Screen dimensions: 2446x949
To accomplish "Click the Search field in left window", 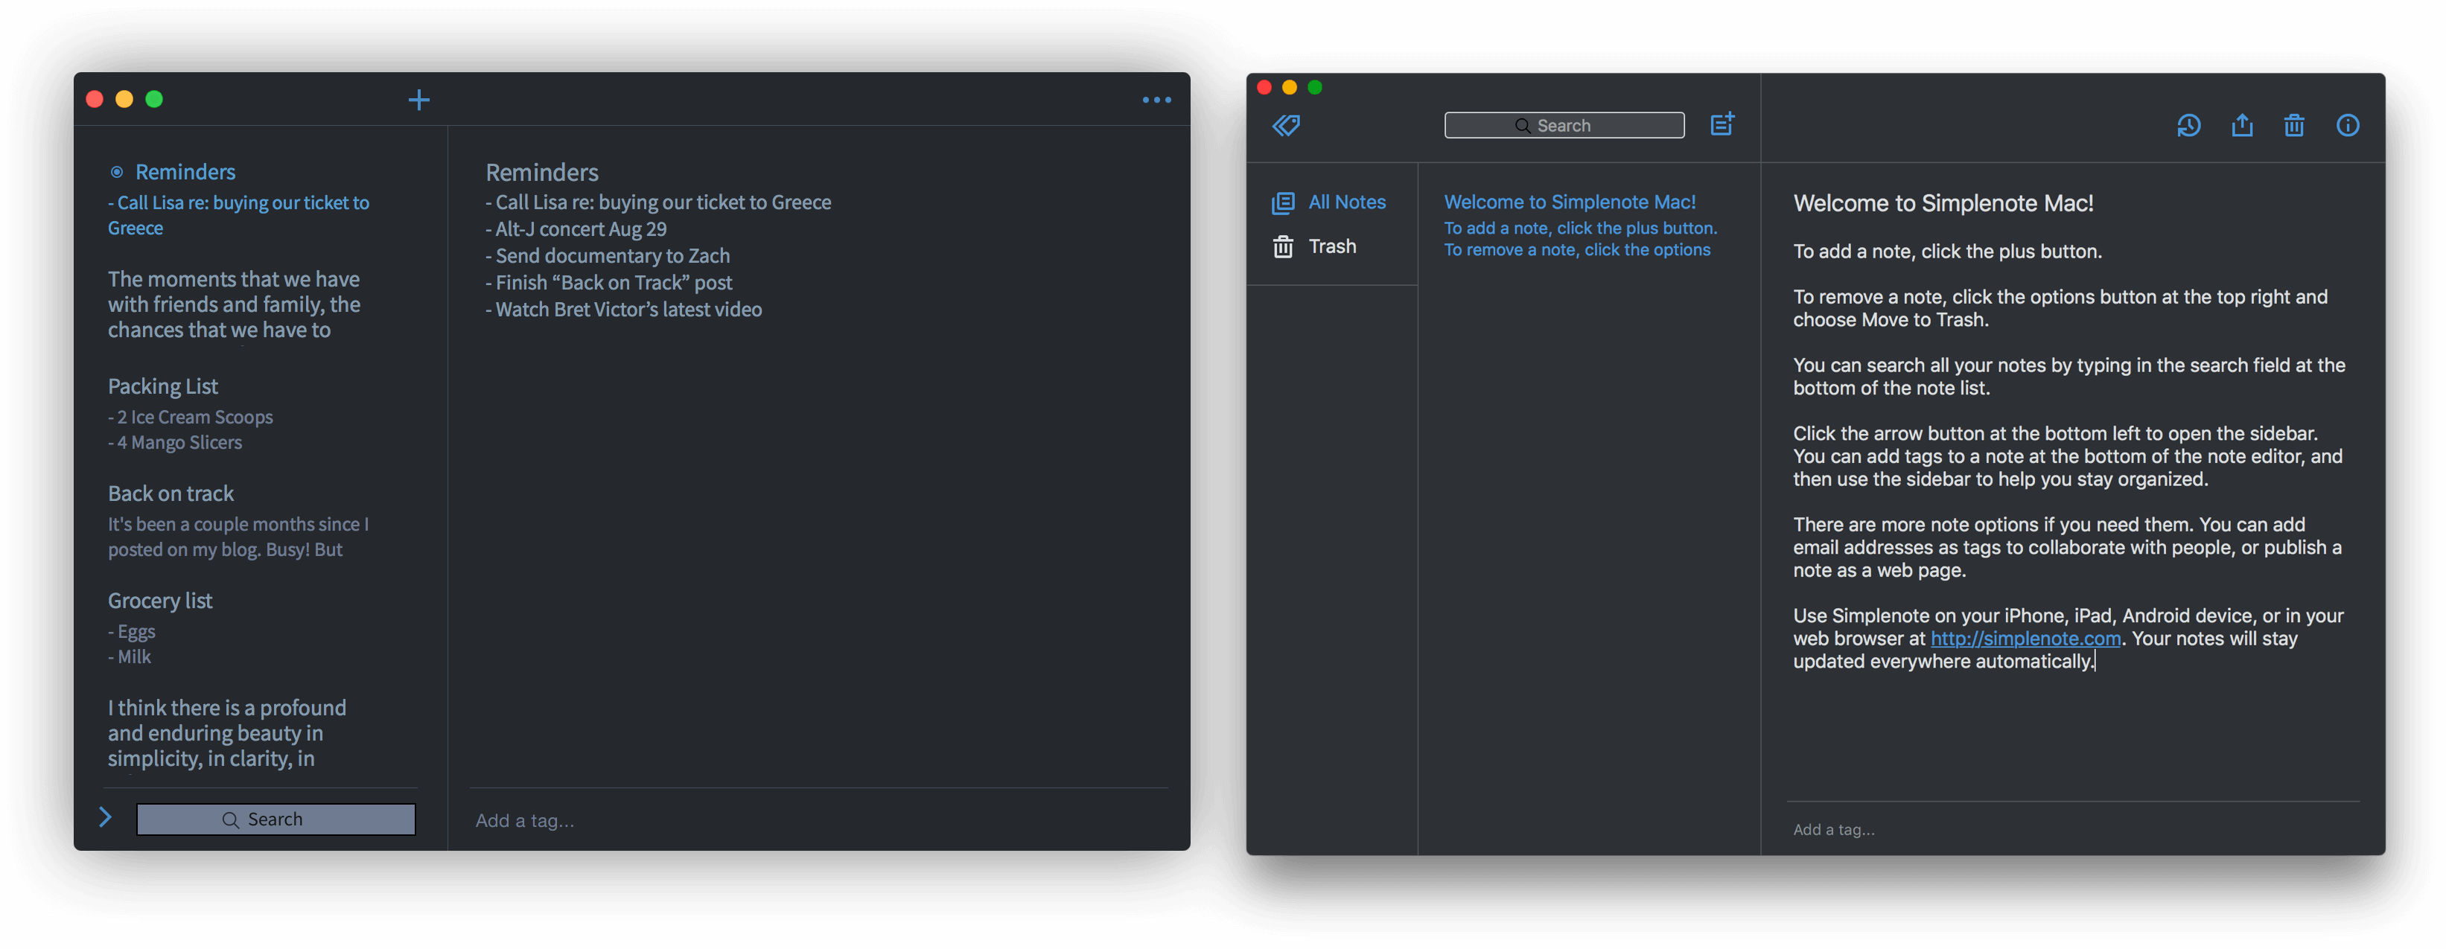I will (x=276, y=819).
